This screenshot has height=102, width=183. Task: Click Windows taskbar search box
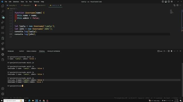14,101
